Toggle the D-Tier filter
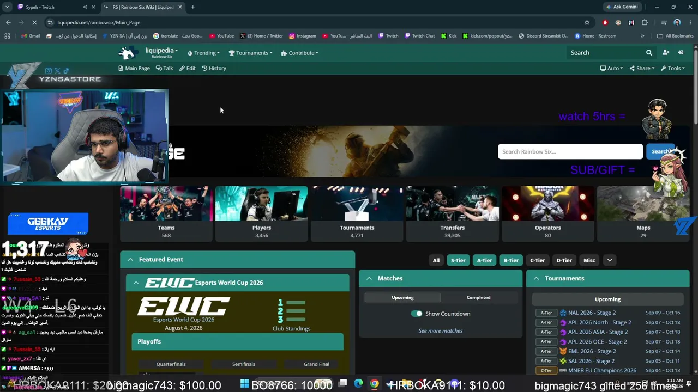This screenshot has height=392, width=698. 564,260
